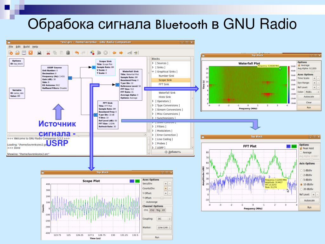This screenshot has height=244, width=325.
Task: Enable Average checkbox in FFT Plot options
Action: 301,152
